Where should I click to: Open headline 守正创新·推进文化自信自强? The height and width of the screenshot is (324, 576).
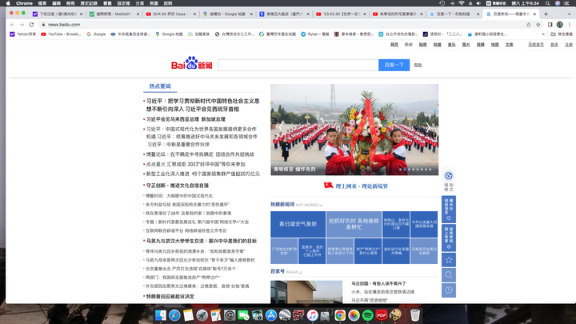pyautogui.click(x=178, y=186)
